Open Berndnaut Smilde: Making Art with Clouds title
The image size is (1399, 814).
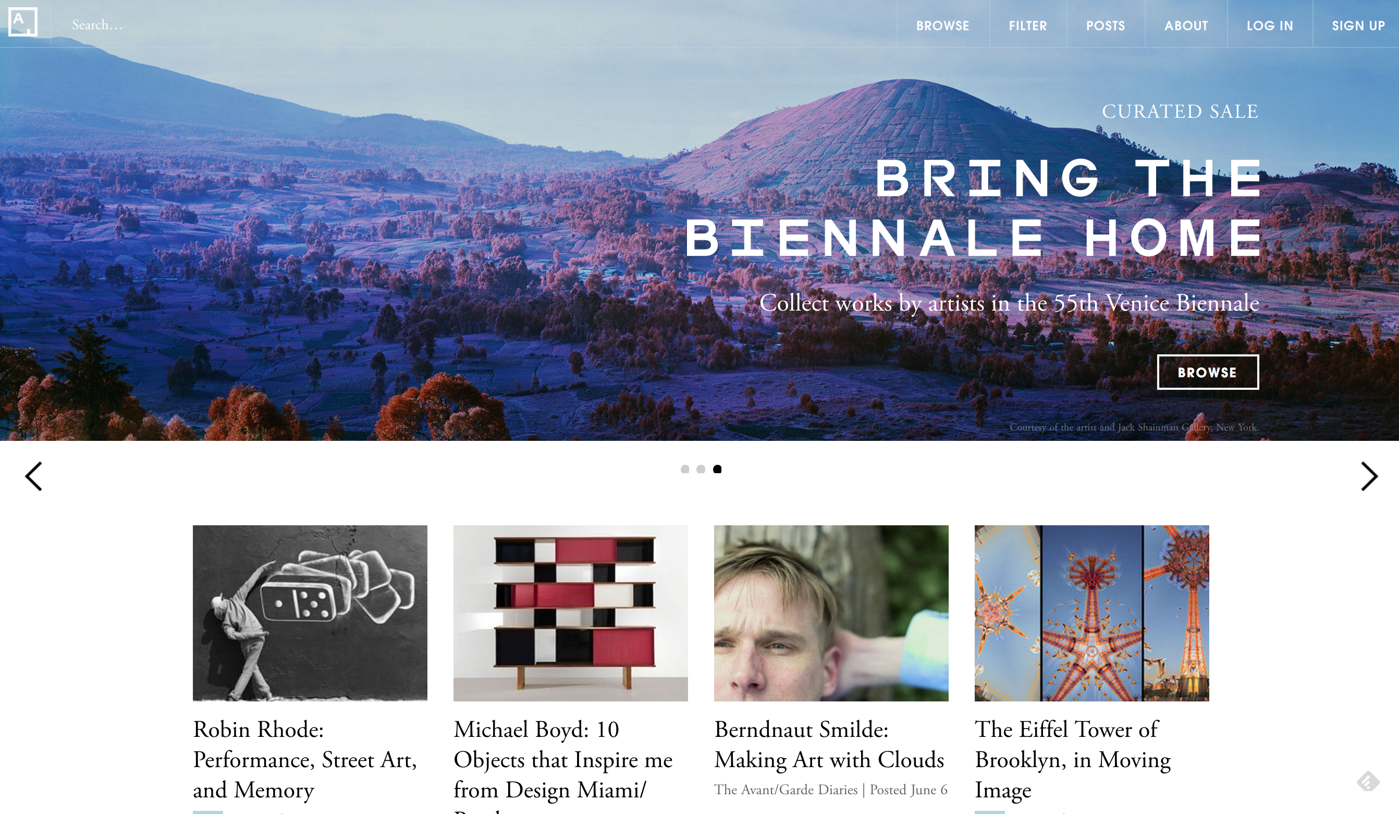click(x=829, y=744)
